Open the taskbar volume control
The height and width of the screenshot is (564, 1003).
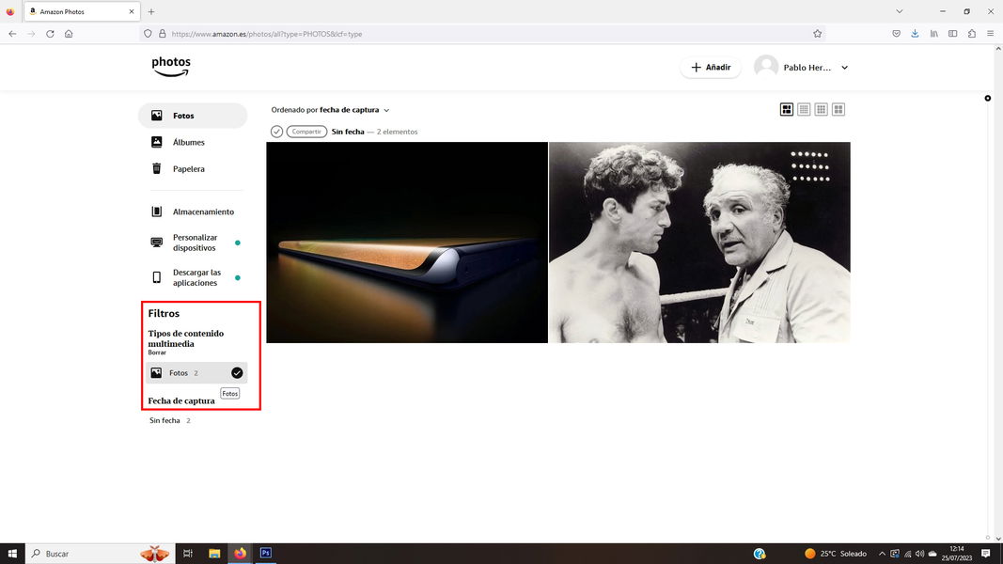920,554
